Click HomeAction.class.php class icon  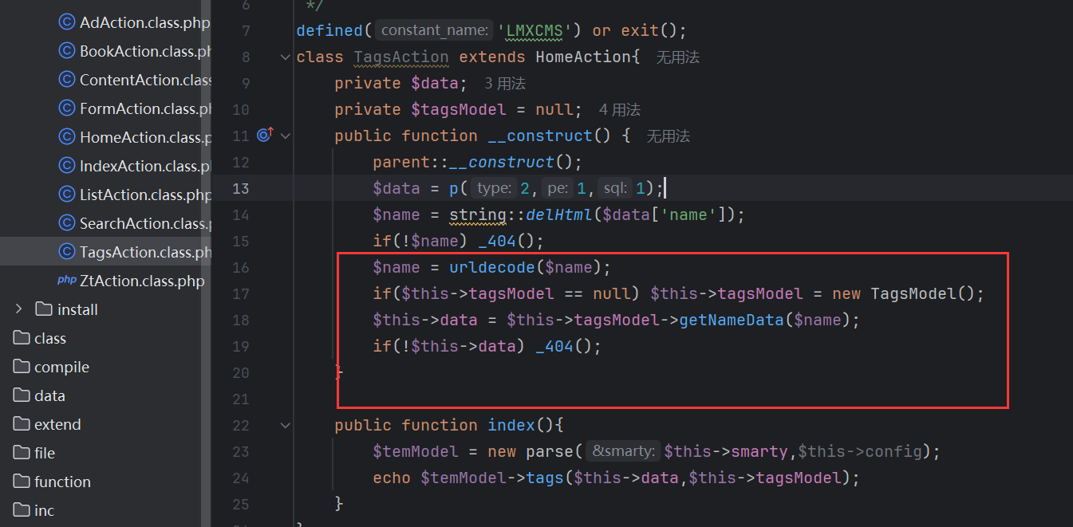[x=67, y=137]
